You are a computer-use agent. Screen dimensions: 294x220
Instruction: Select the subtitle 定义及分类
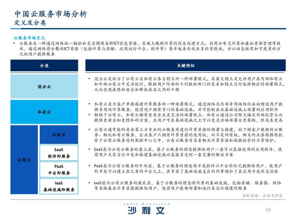click(30, 23)
